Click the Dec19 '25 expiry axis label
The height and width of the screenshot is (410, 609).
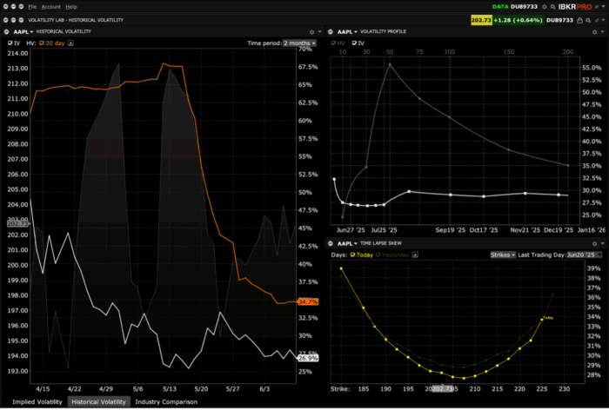[x=559, y=230]
